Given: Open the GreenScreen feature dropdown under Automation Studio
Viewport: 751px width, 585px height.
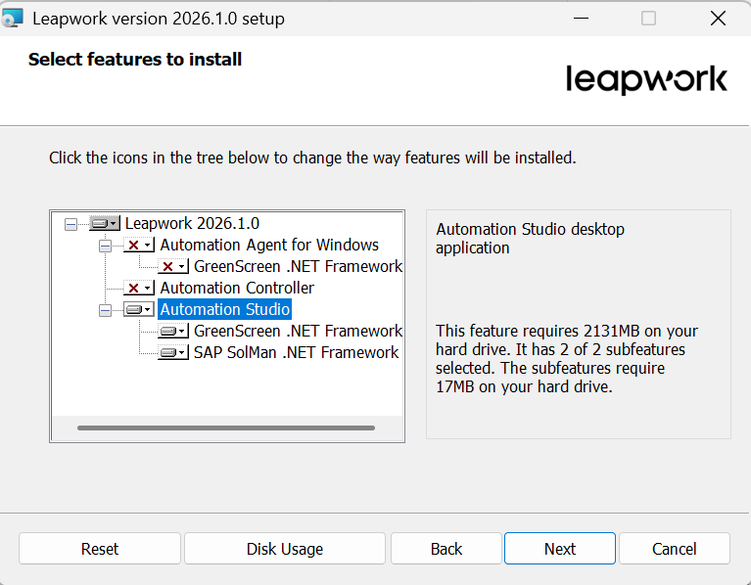Looking at the screenshot, I should [173, 331].
